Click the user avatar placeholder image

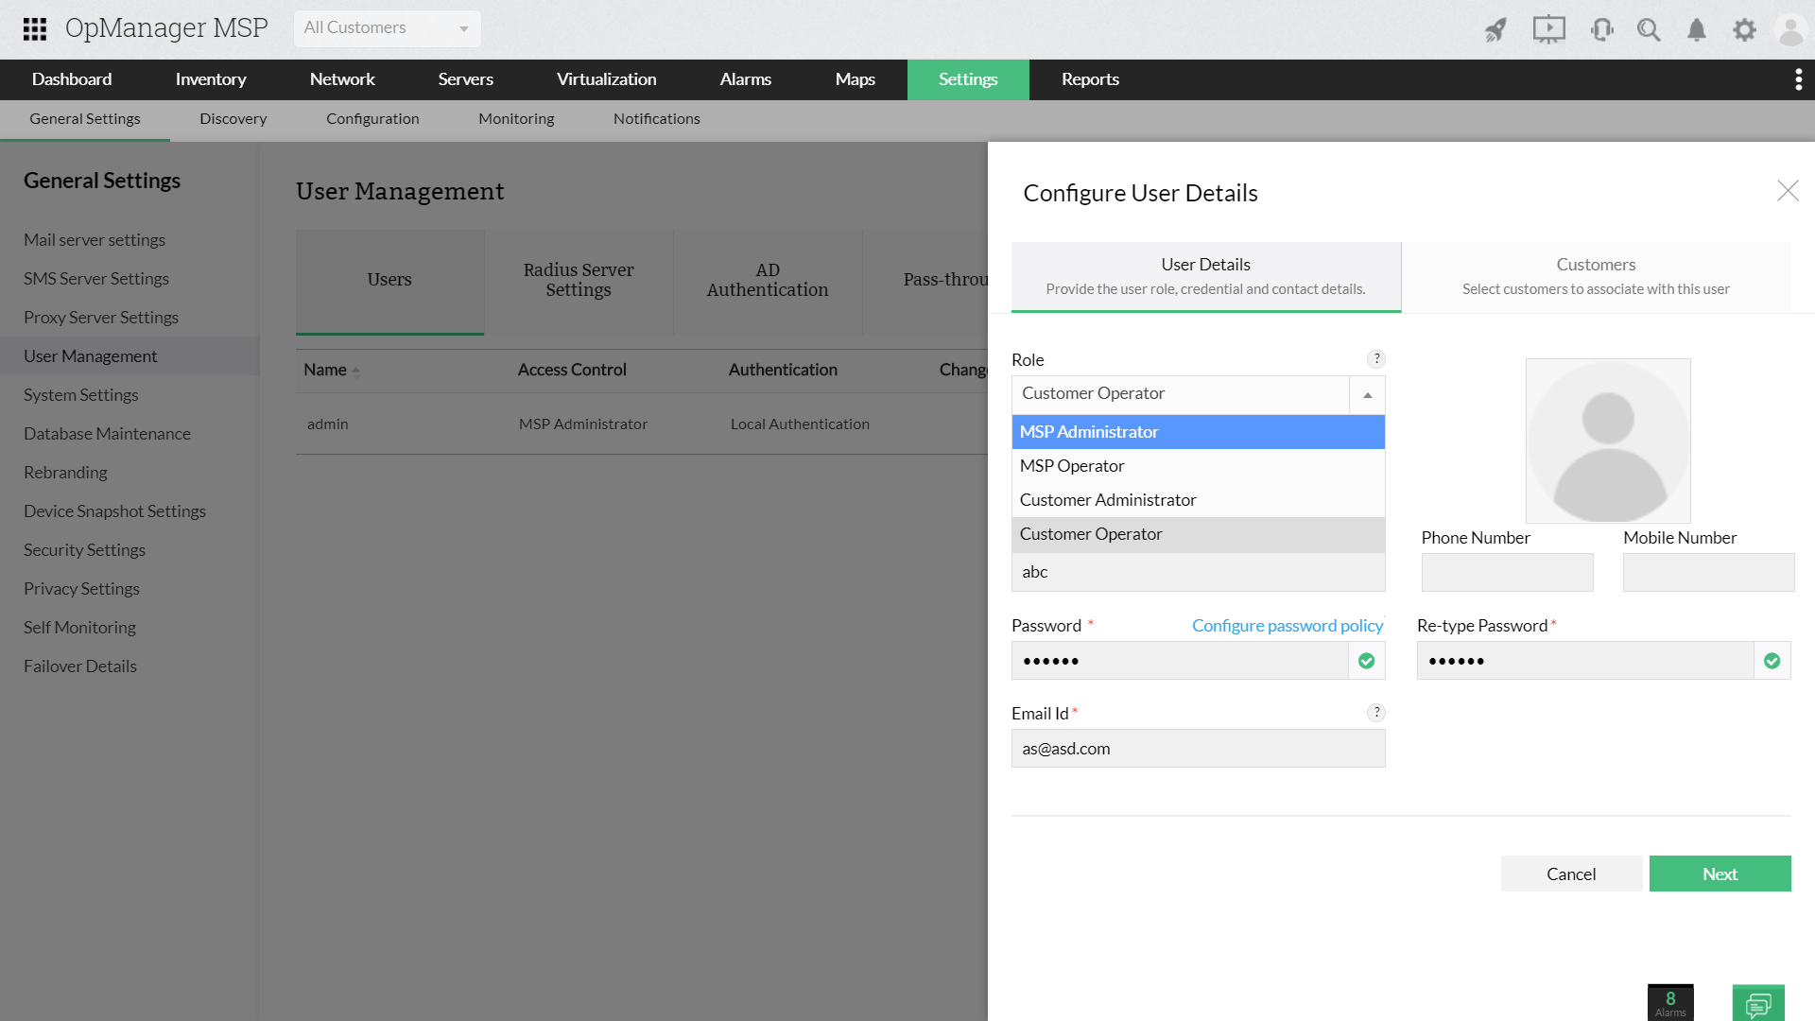[x=1608, y=441]
